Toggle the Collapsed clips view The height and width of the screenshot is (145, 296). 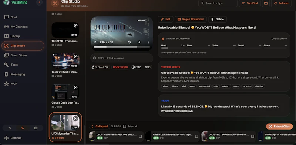100,126
